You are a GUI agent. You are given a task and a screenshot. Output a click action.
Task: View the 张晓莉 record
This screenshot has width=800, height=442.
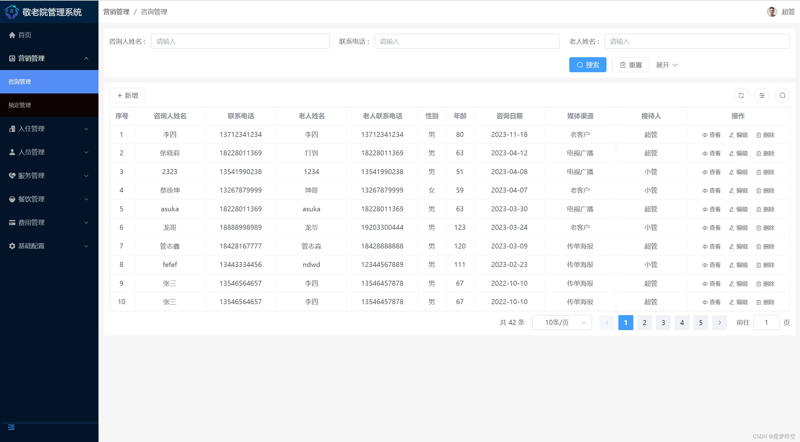coord(711,153)
